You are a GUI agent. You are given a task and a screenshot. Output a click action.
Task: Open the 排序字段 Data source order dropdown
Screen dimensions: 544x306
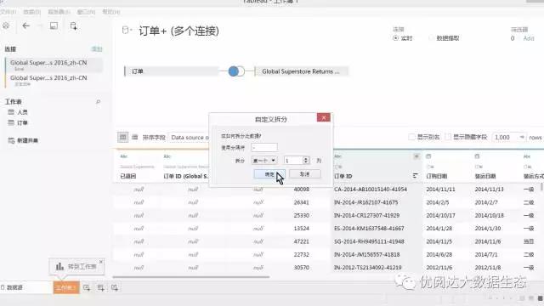pos(189,138)
